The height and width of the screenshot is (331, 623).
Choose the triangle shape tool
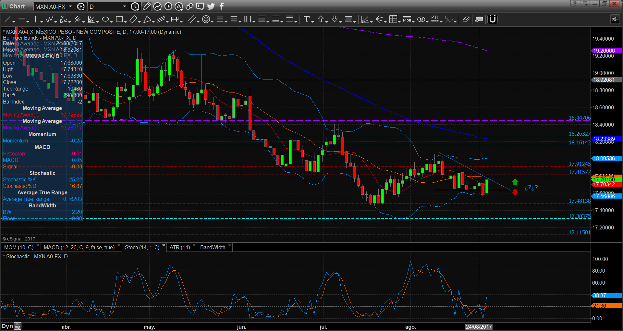(x=147, y=19)
